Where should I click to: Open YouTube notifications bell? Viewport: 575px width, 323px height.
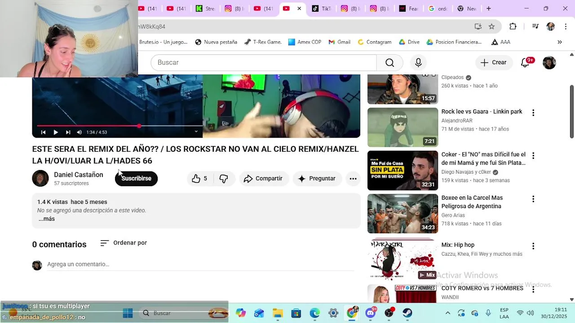pyautogui.click(x=525, y=63)
